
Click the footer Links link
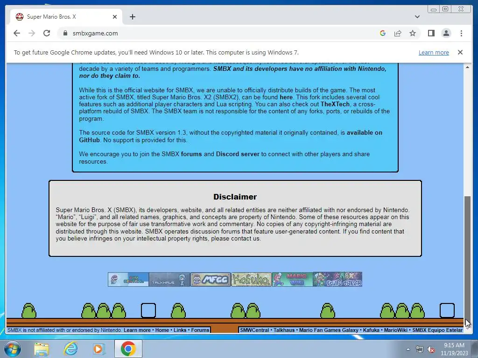coord(180,330)
